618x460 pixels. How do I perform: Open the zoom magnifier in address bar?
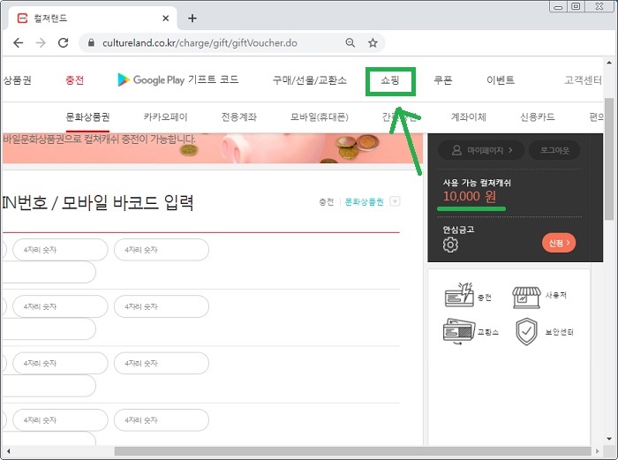(x=350, y=42)
